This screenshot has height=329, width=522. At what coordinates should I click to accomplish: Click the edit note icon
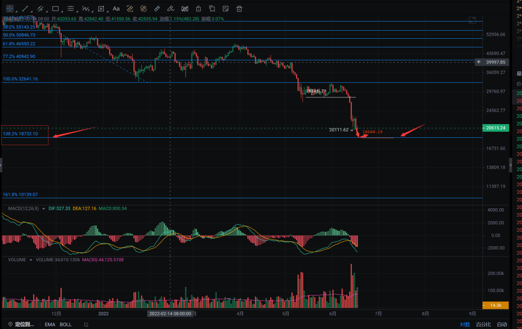(x=226, y=8)
